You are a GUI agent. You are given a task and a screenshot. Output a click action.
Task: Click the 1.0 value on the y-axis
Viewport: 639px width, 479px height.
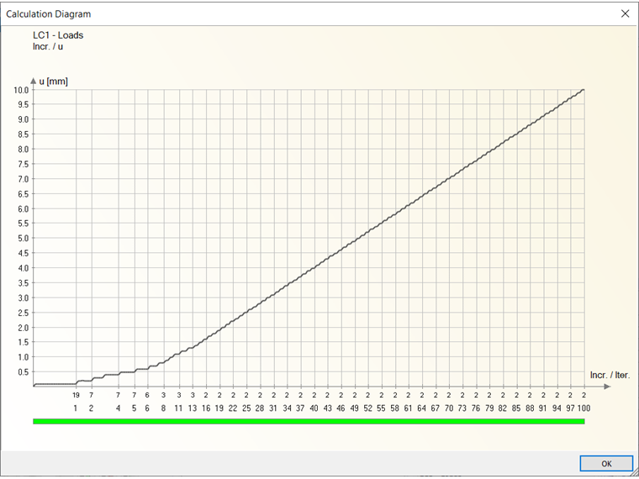click(24, 357)
